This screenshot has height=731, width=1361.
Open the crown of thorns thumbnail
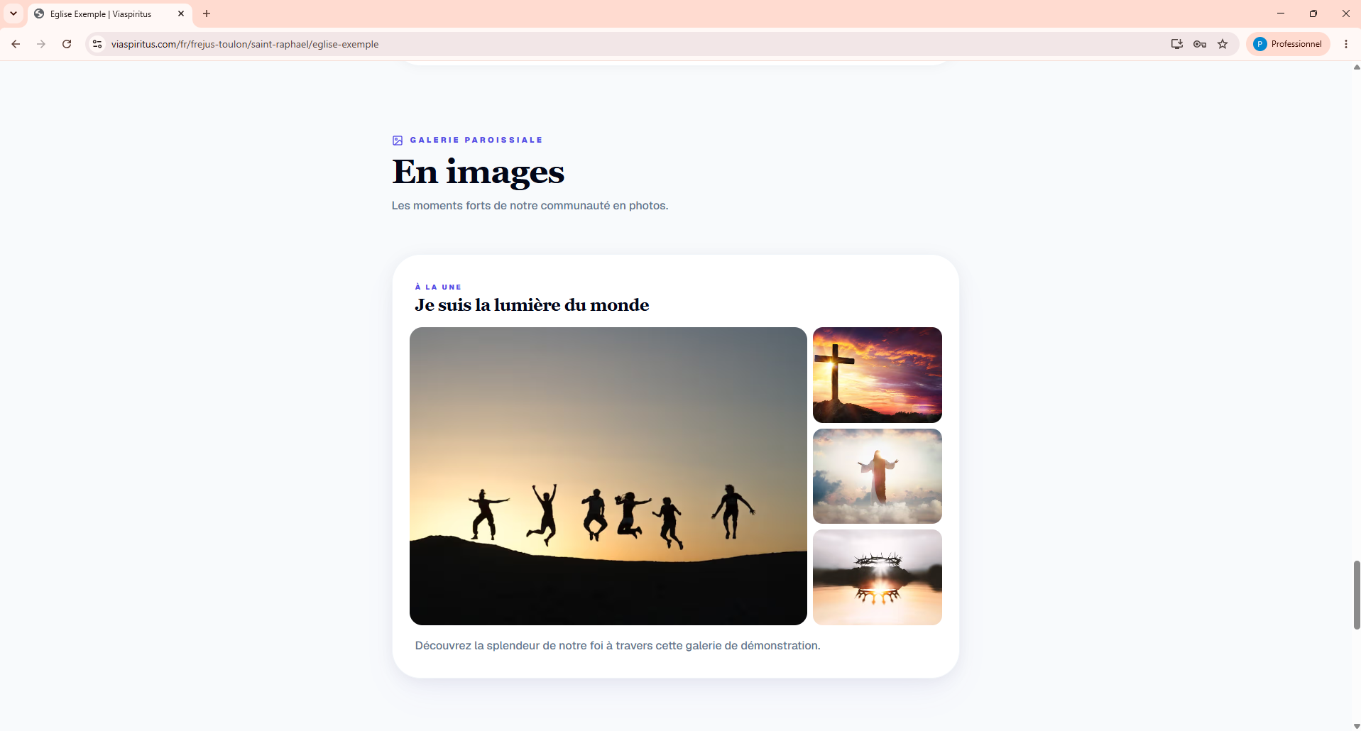click(x=878, y=577)
